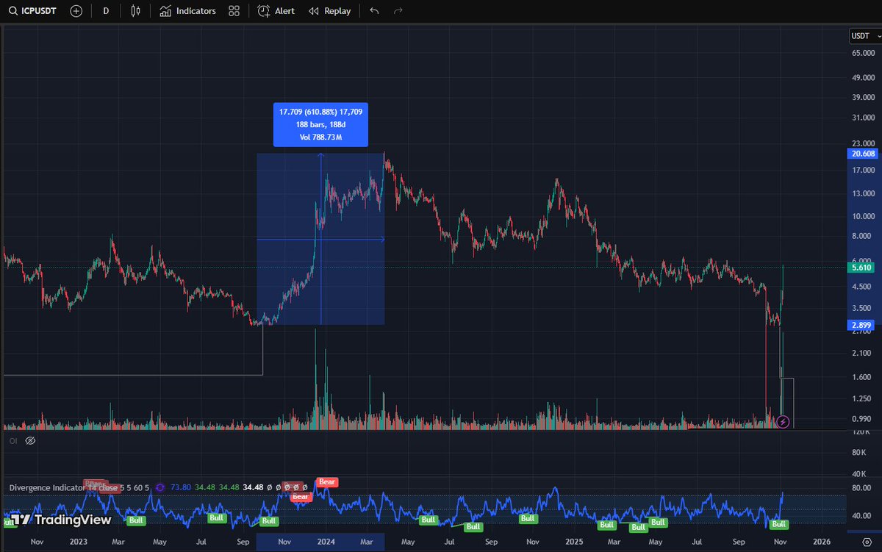Click the plus icon to add symbol
Image resolution: width=882 pixels, height=552 pixels.
point(76,11)
